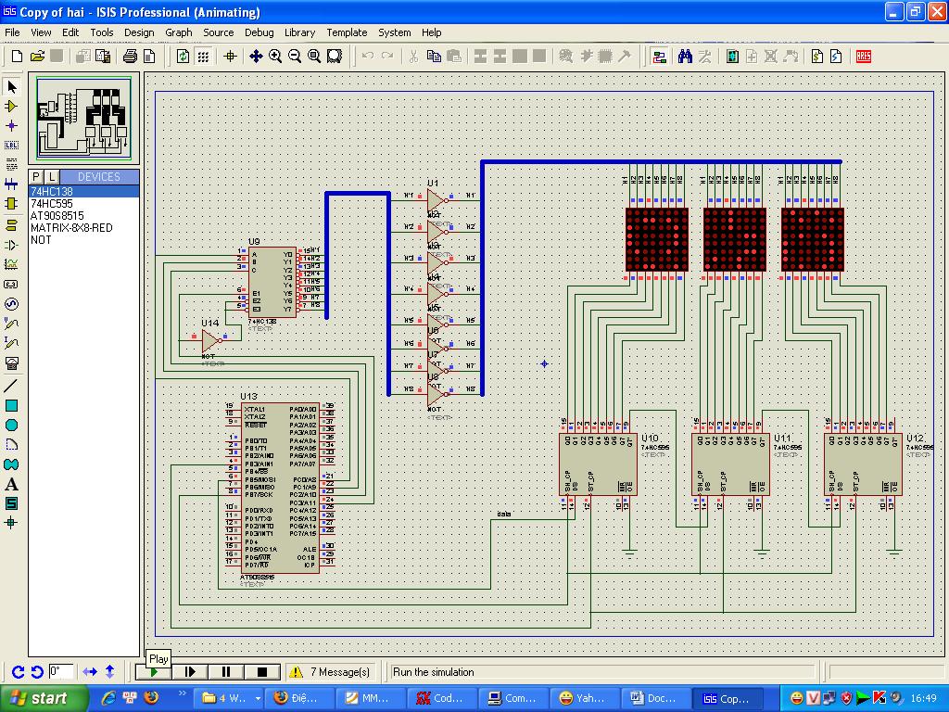Viewport: 949px width, 712px height.
Task: Click the Open Design folder icon
Action: (37, 57)
